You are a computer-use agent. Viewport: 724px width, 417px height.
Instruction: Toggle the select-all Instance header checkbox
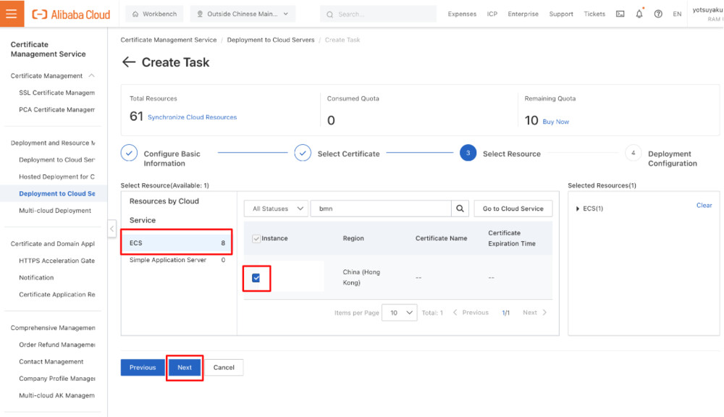(x=256, y=238)
